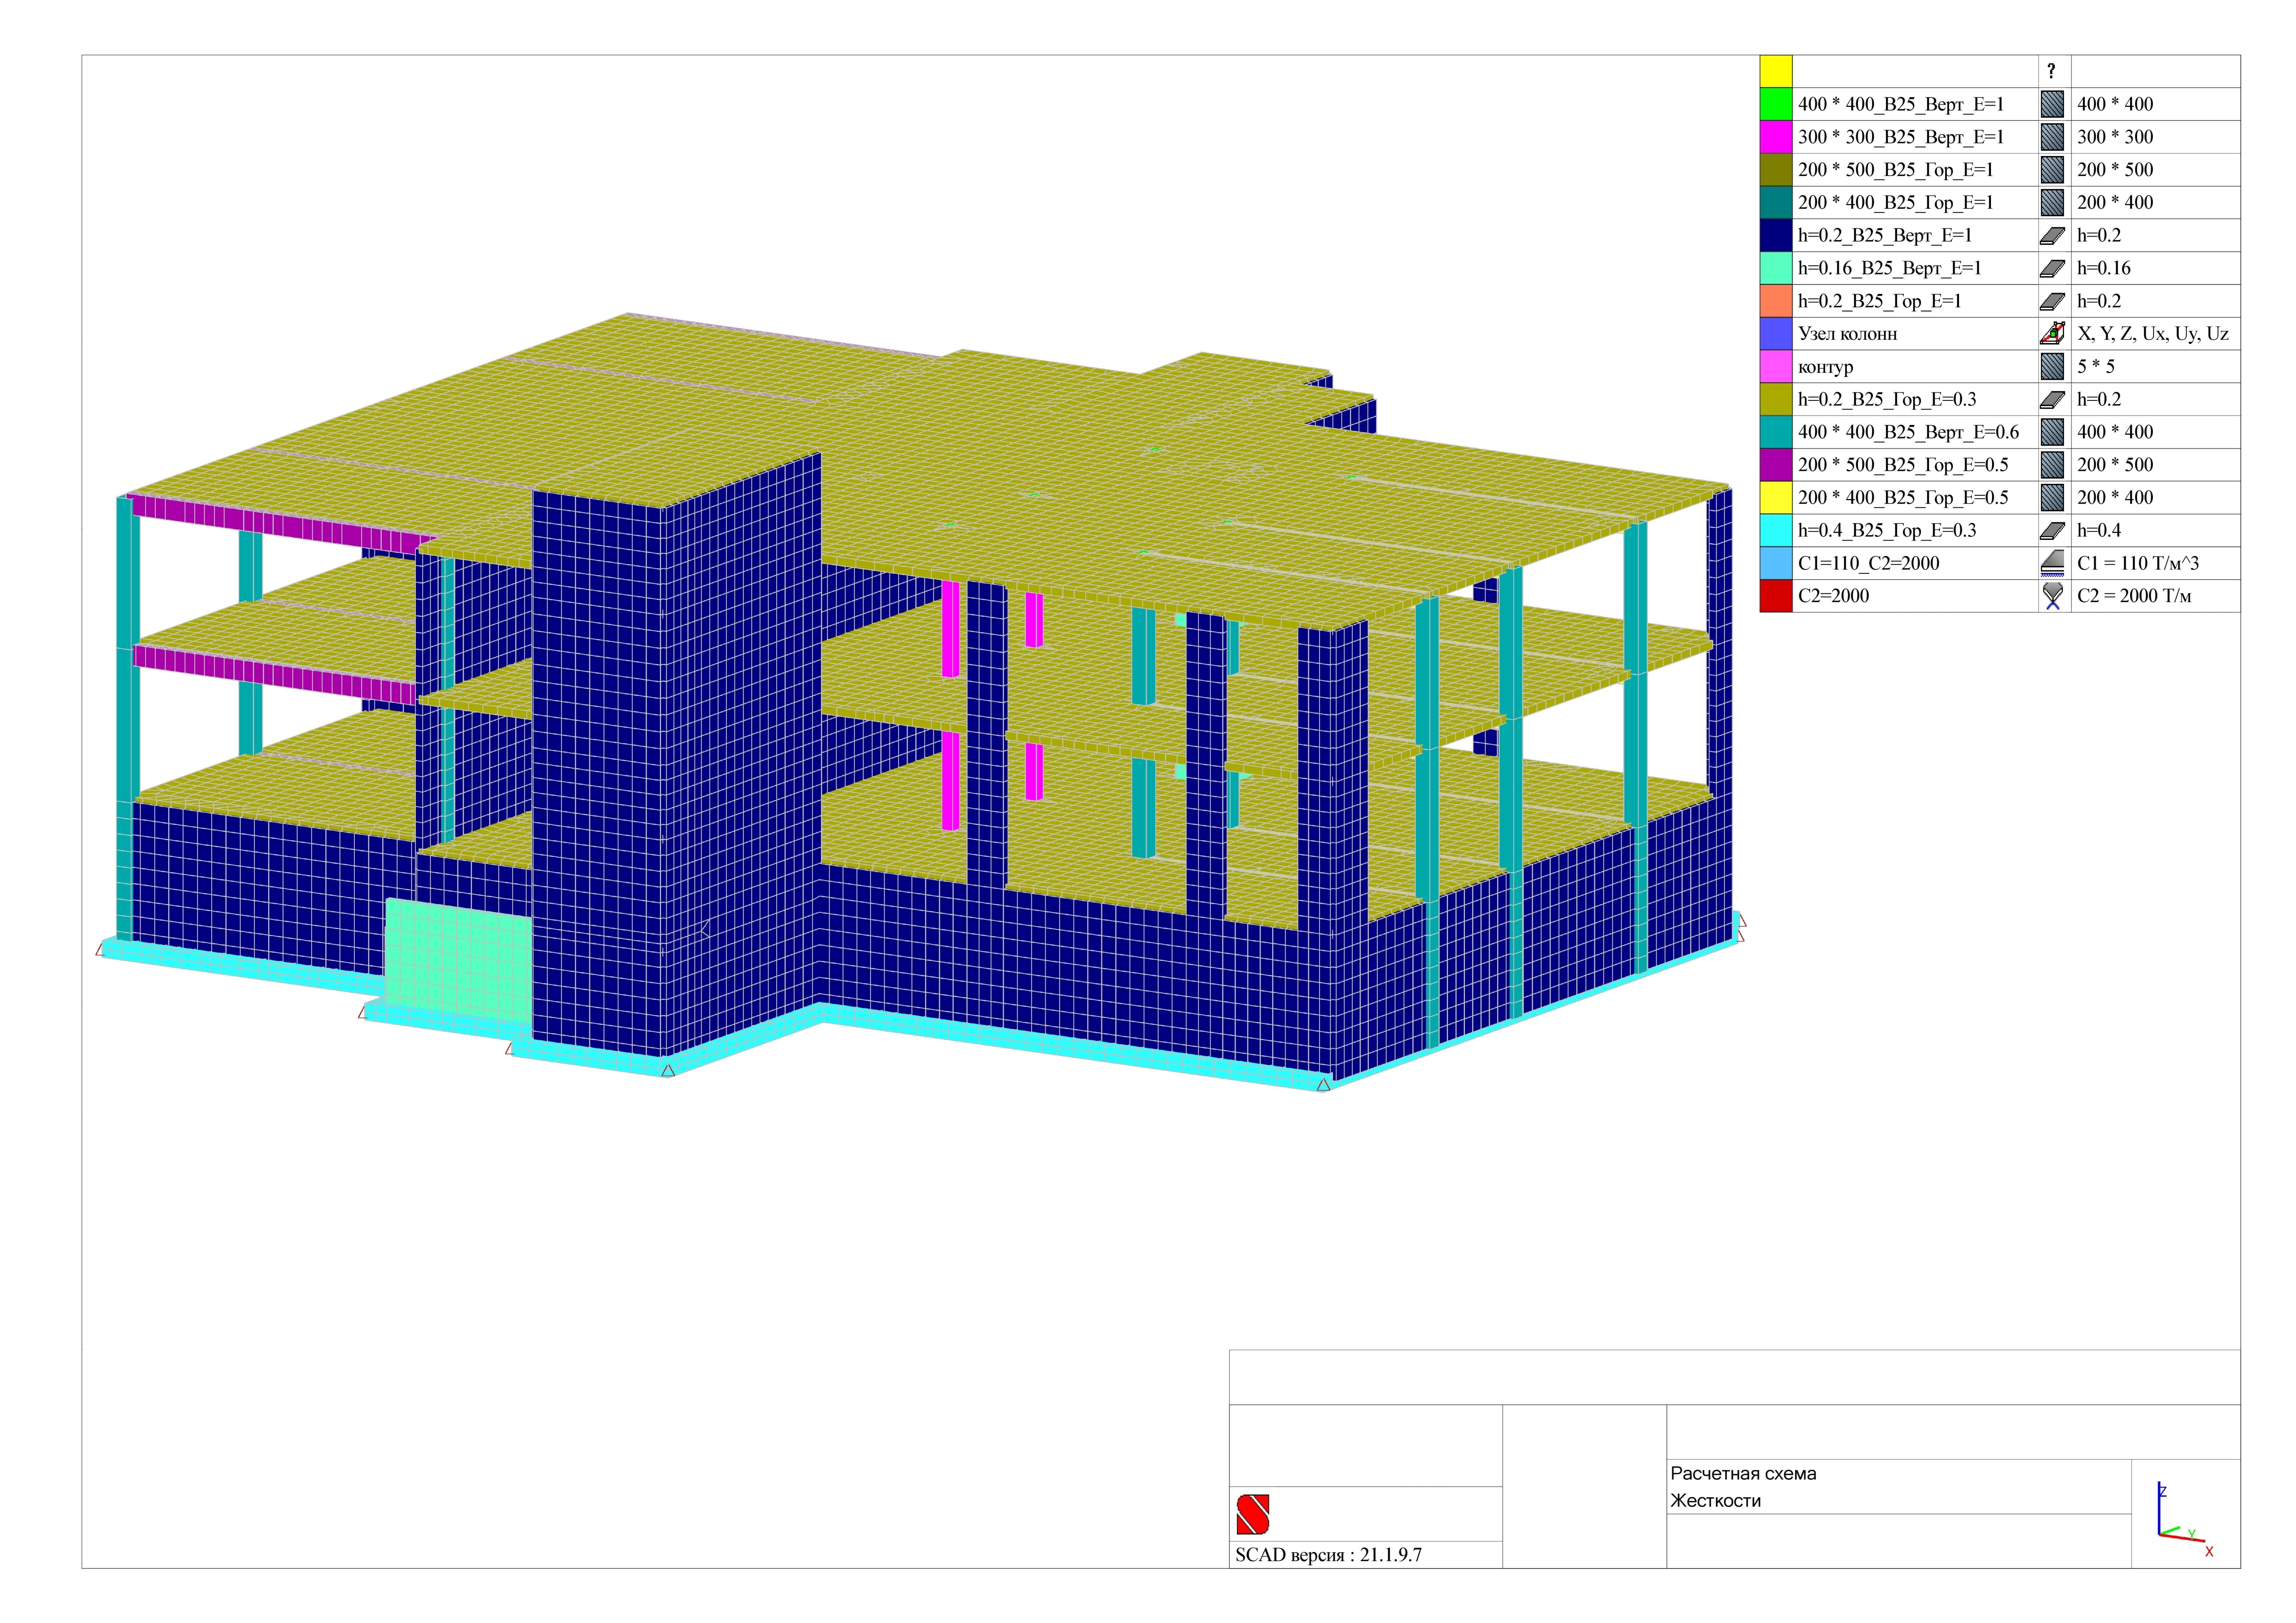Select the label C1=110_C2=2000
Image resolution: width=2296 pixels, height=1623 pixels.
tap(1869, 563)
